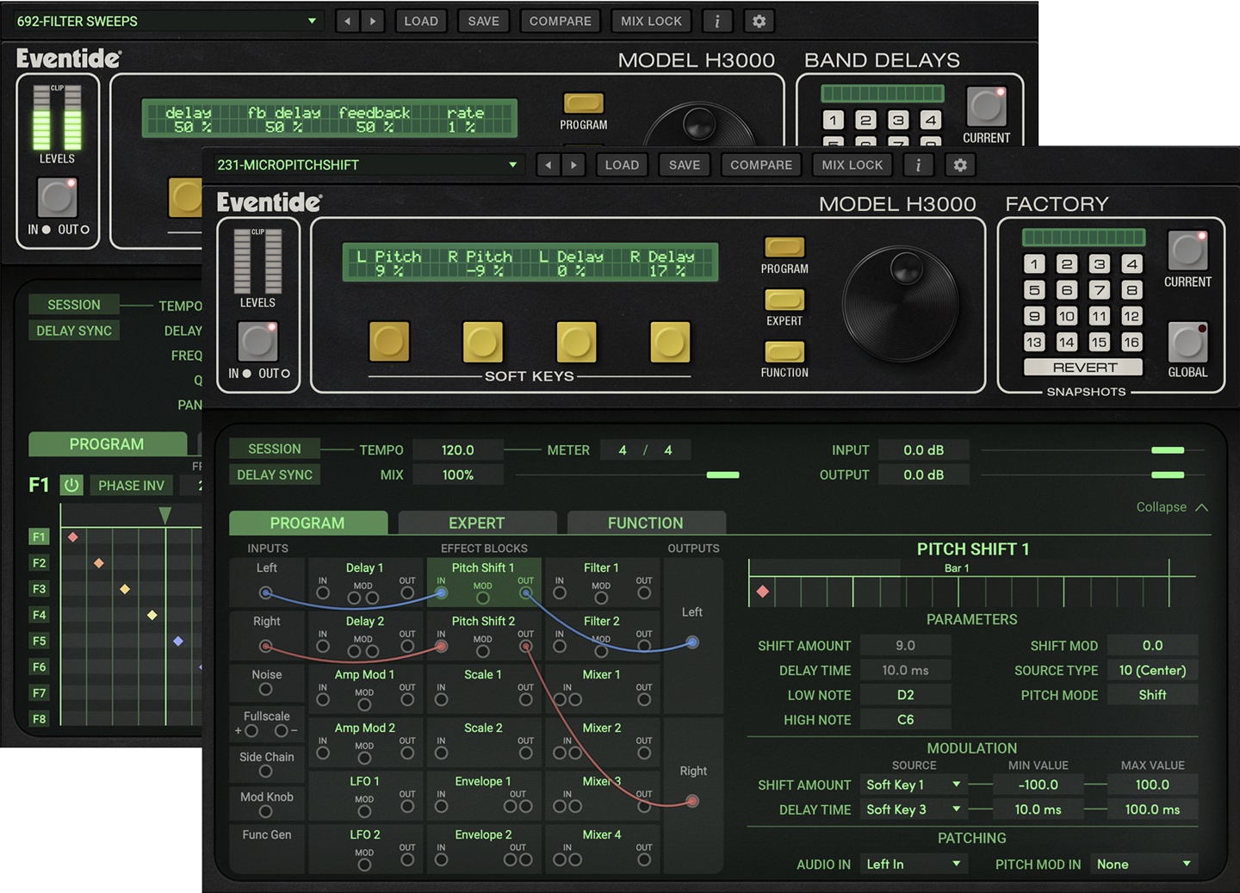The height and width of the screenshot is (893, 1240).
Task: Select the F3 band row in Filter Sweeps window
Action: pyautogui.click(x=39, y=589)
